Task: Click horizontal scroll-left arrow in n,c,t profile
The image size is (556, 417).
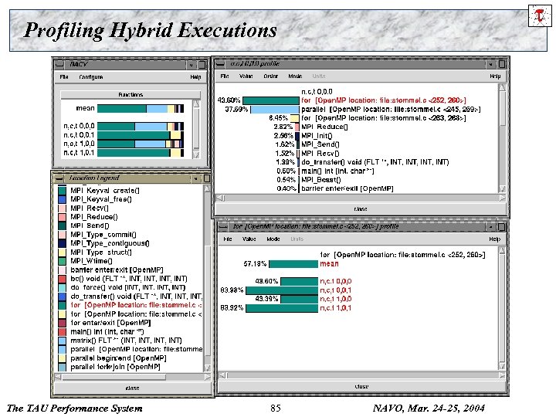Action: point(220,198)
